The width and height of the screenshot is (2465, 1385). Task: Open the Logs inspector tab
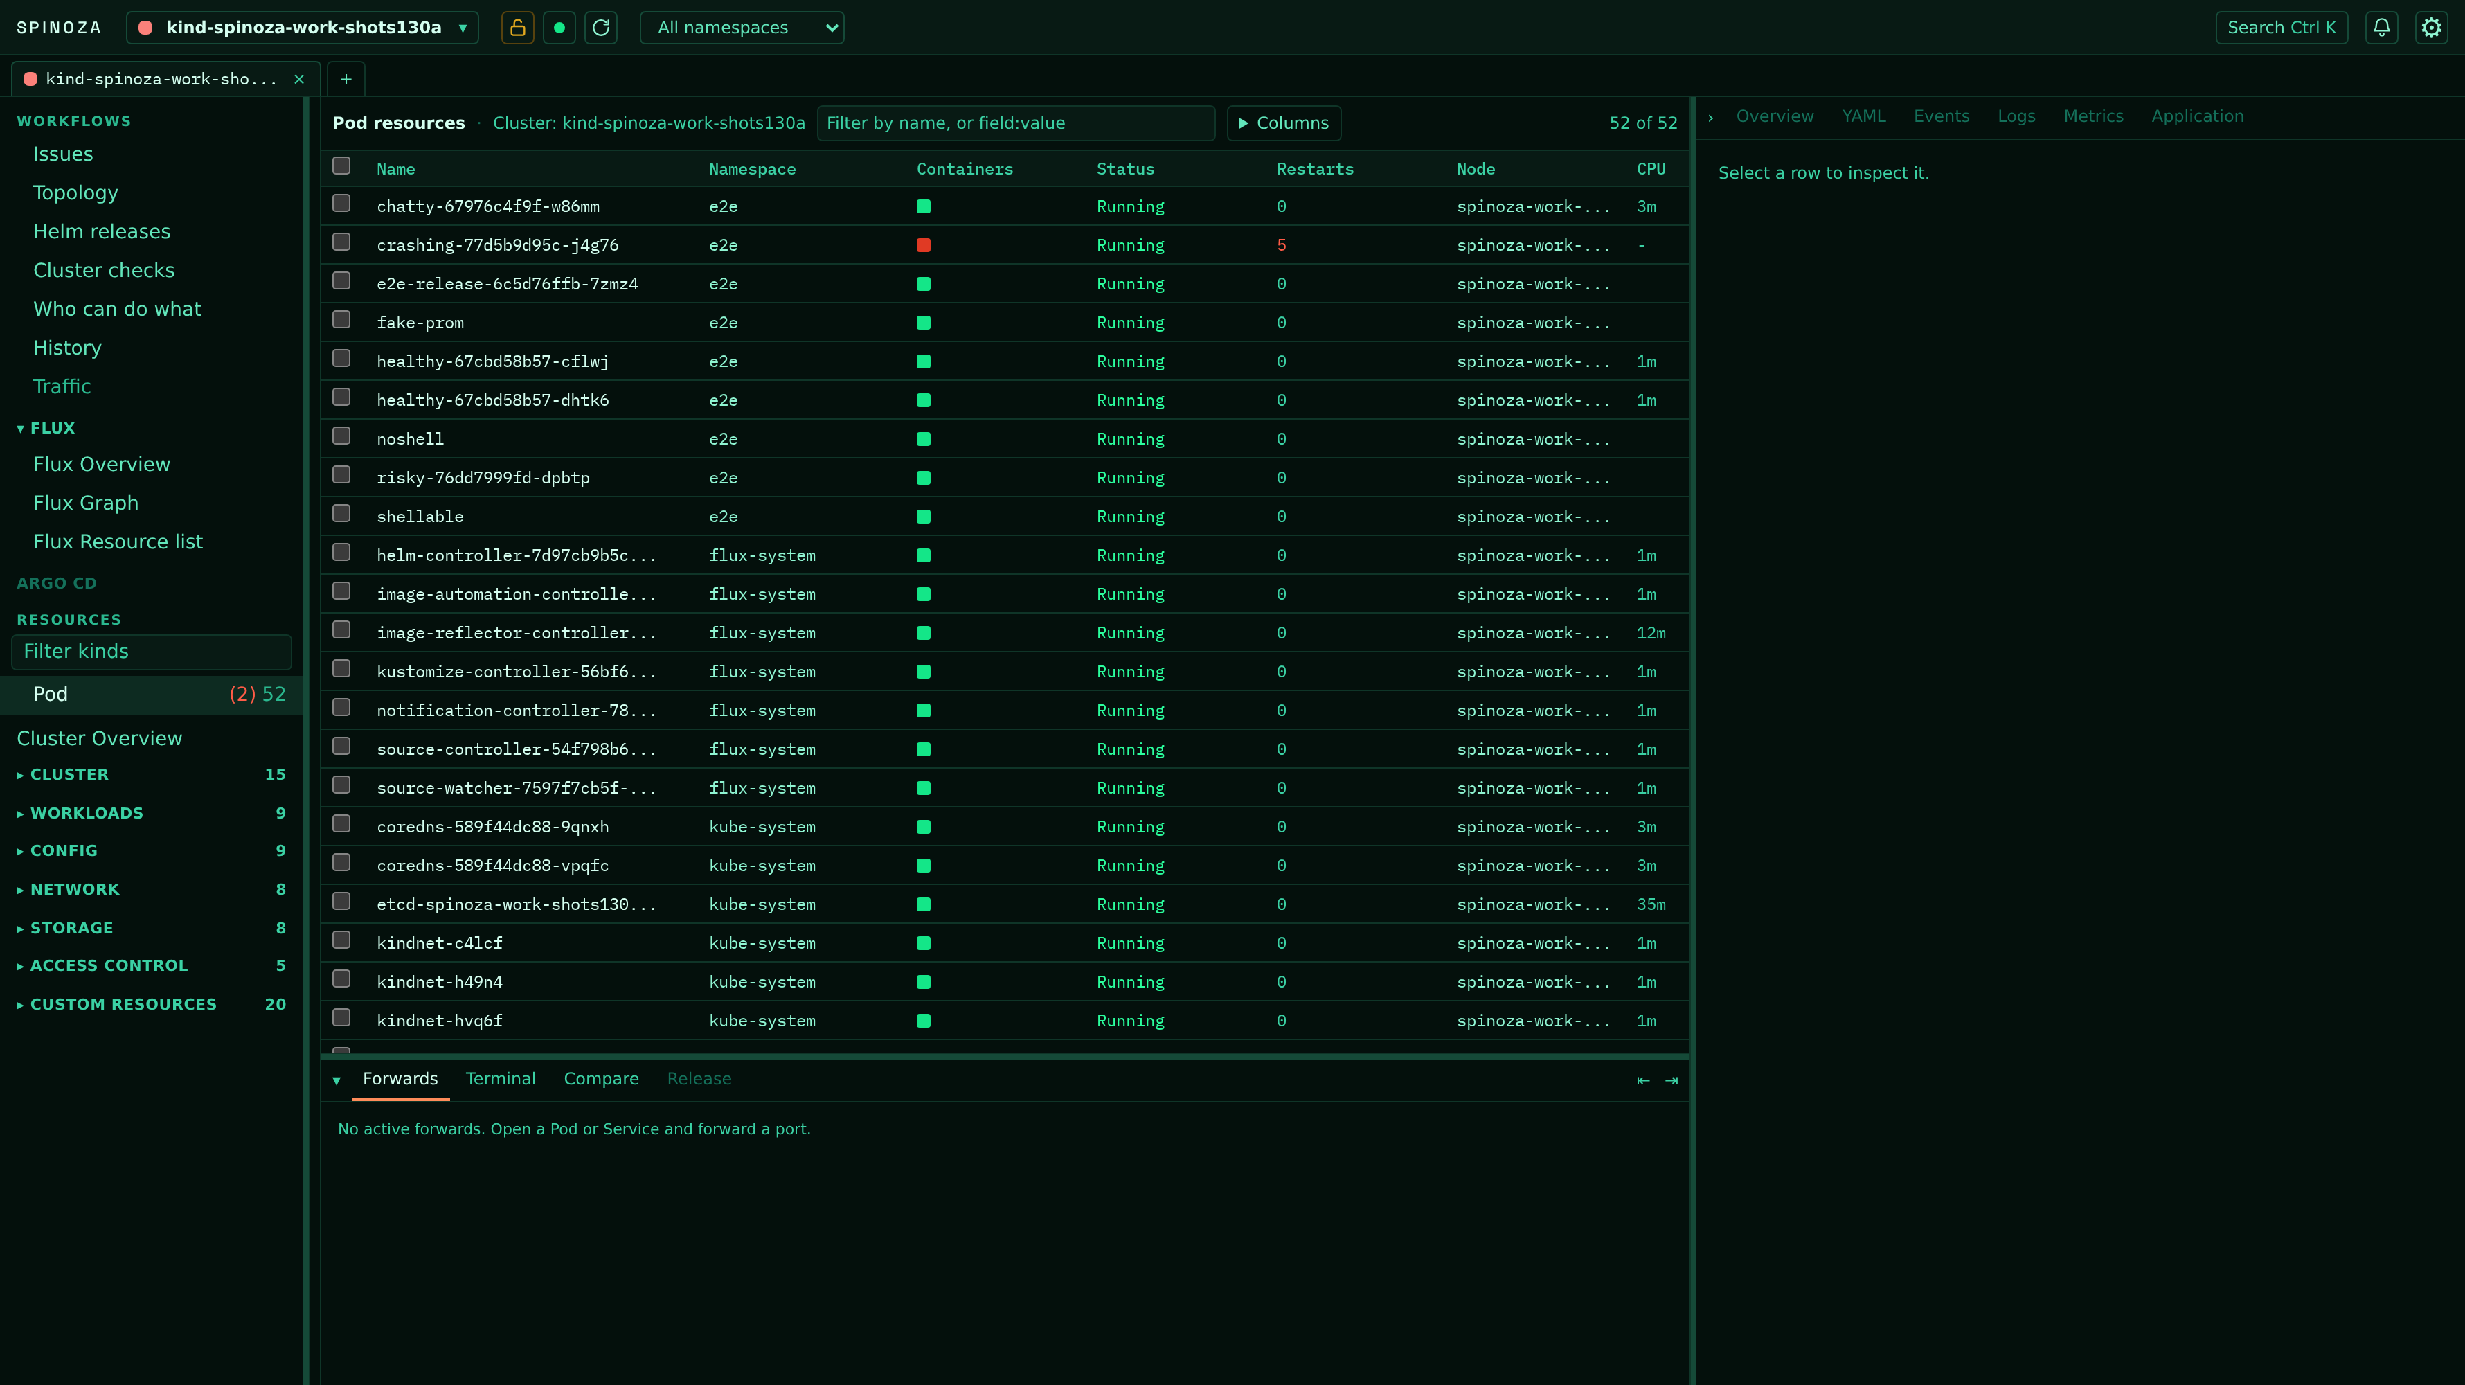2016,117
